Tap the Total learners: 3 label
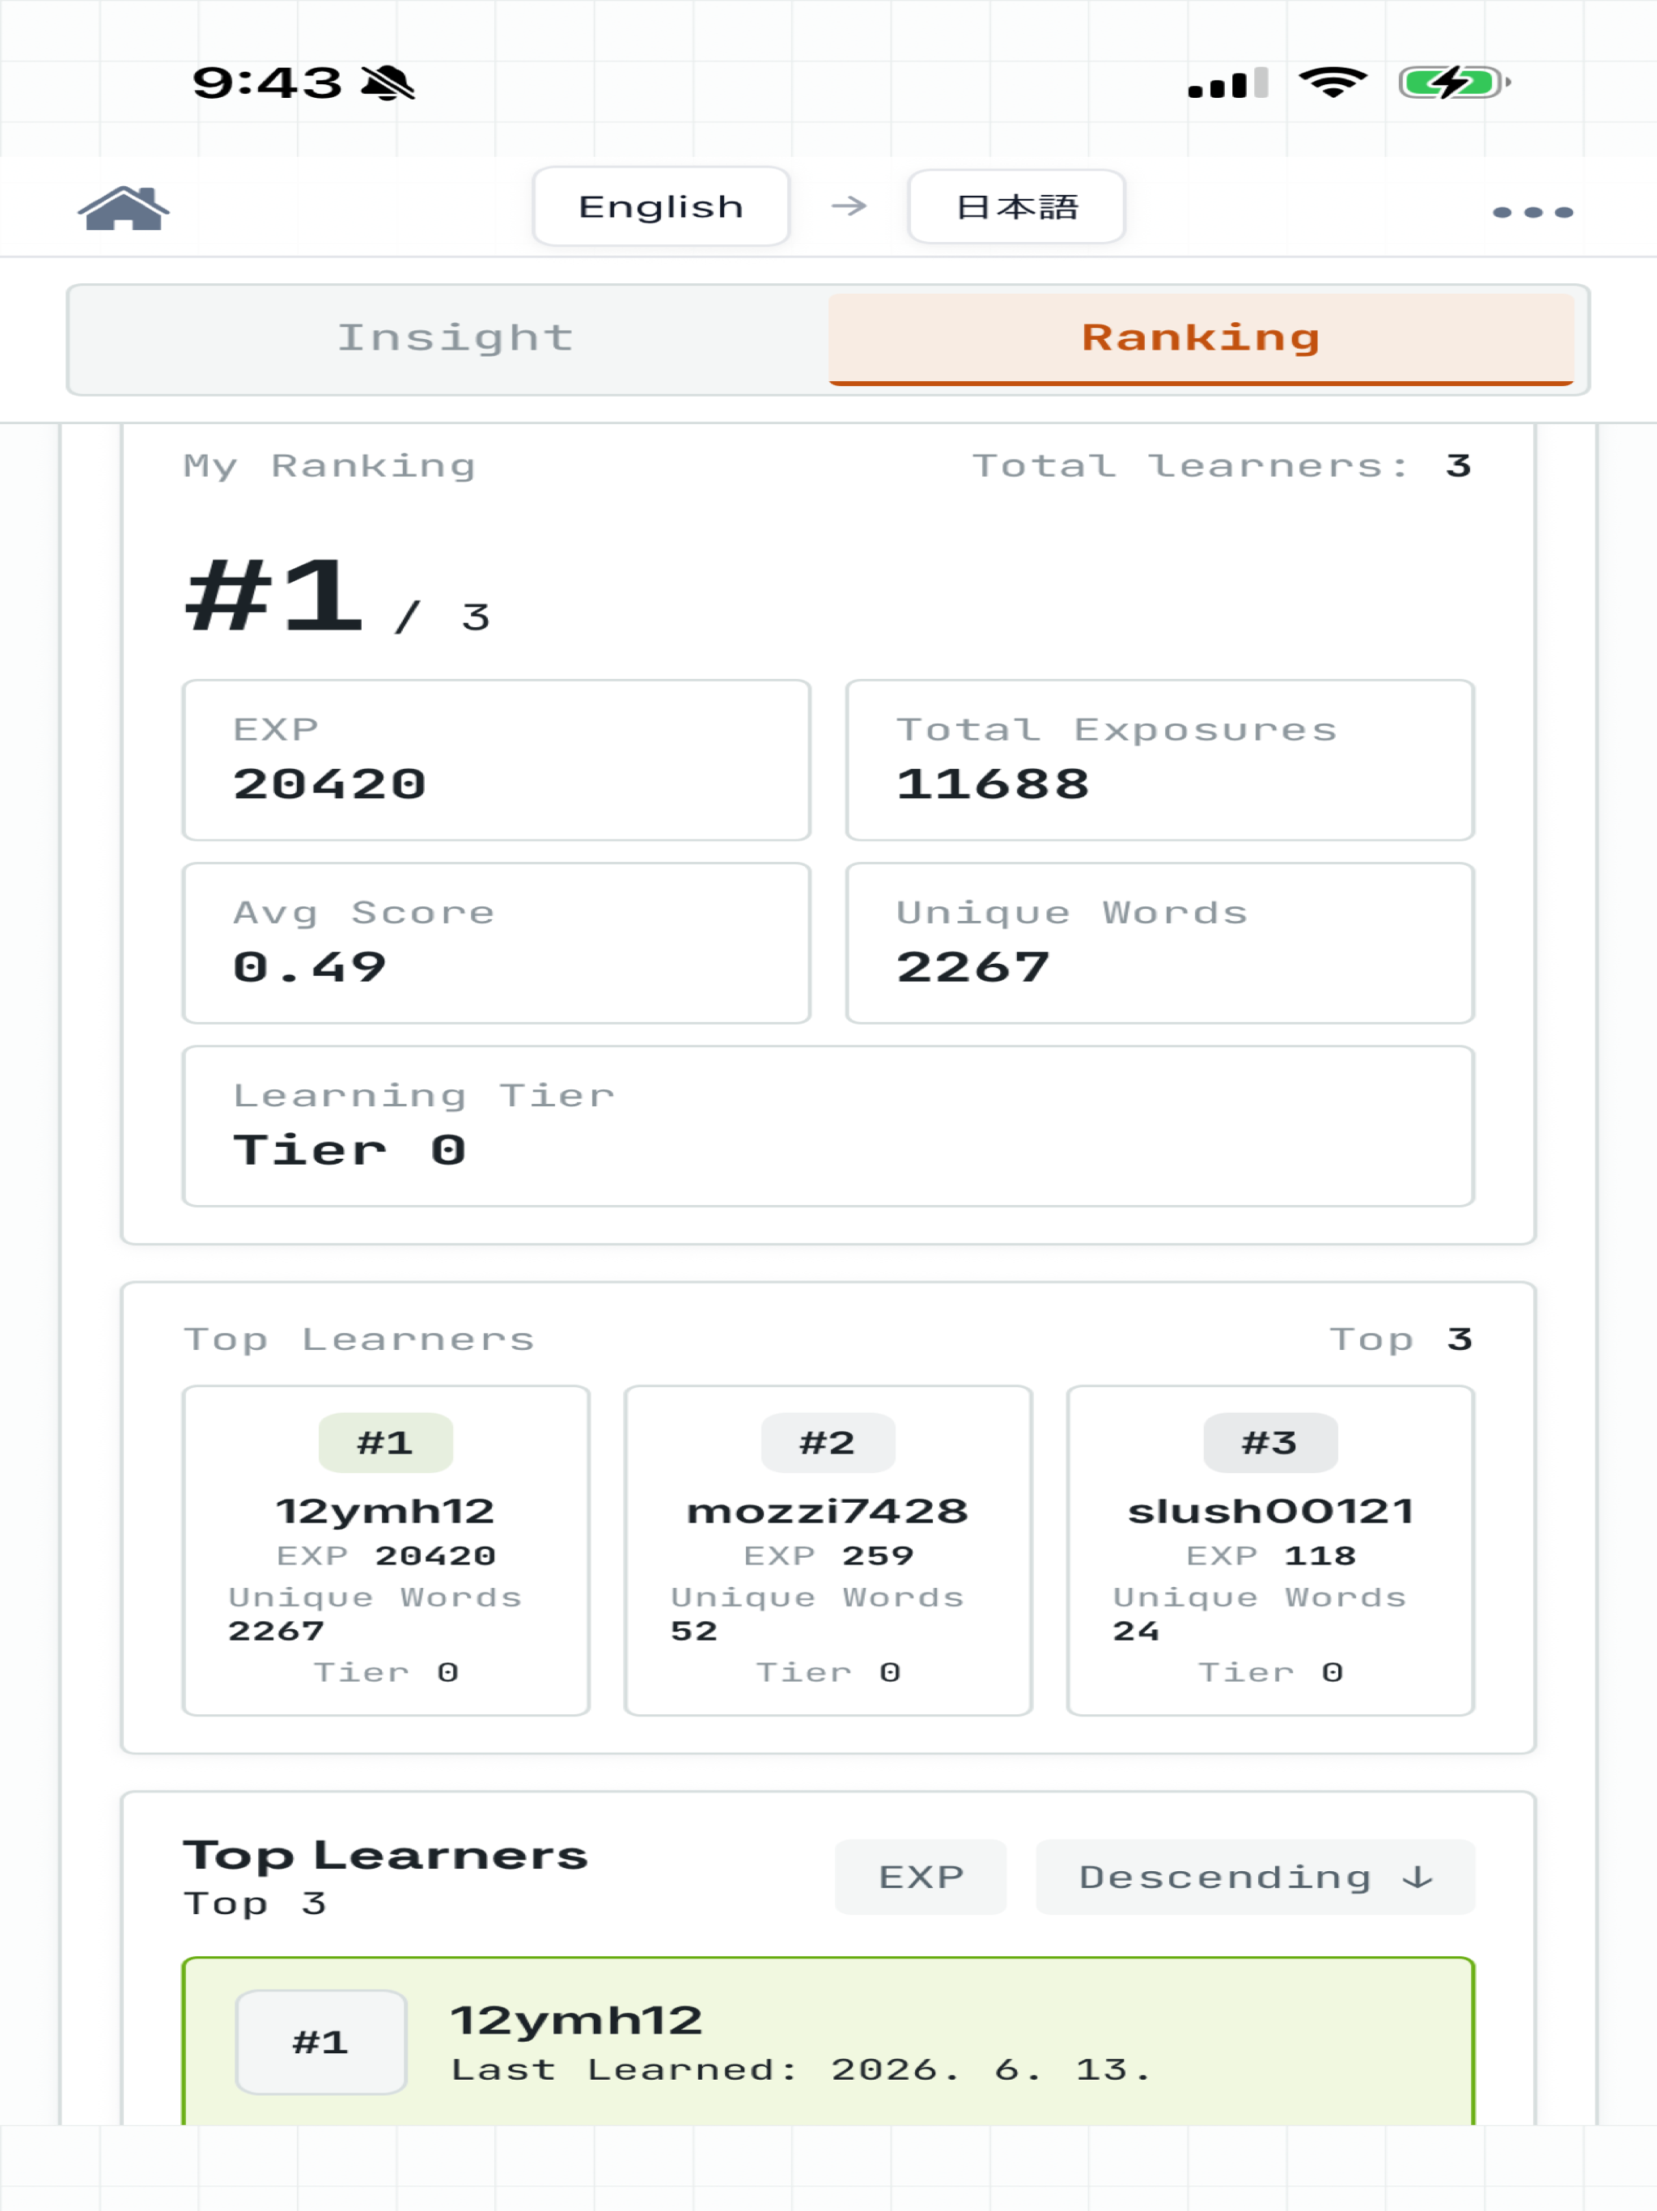Image resolution: width=1657 pixels, height=2211 pixels. 1221,466
